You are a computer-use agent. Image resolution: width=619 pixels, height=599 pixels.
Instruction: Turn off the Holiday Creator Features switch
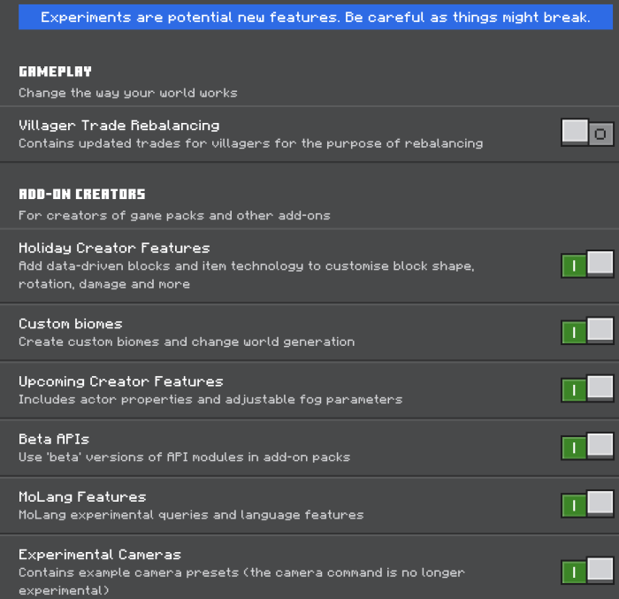tap(587, 265)
